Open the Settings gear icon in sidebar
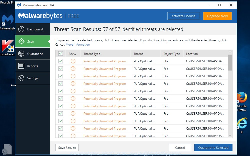 pyautogui.click(x=21, y=78)
